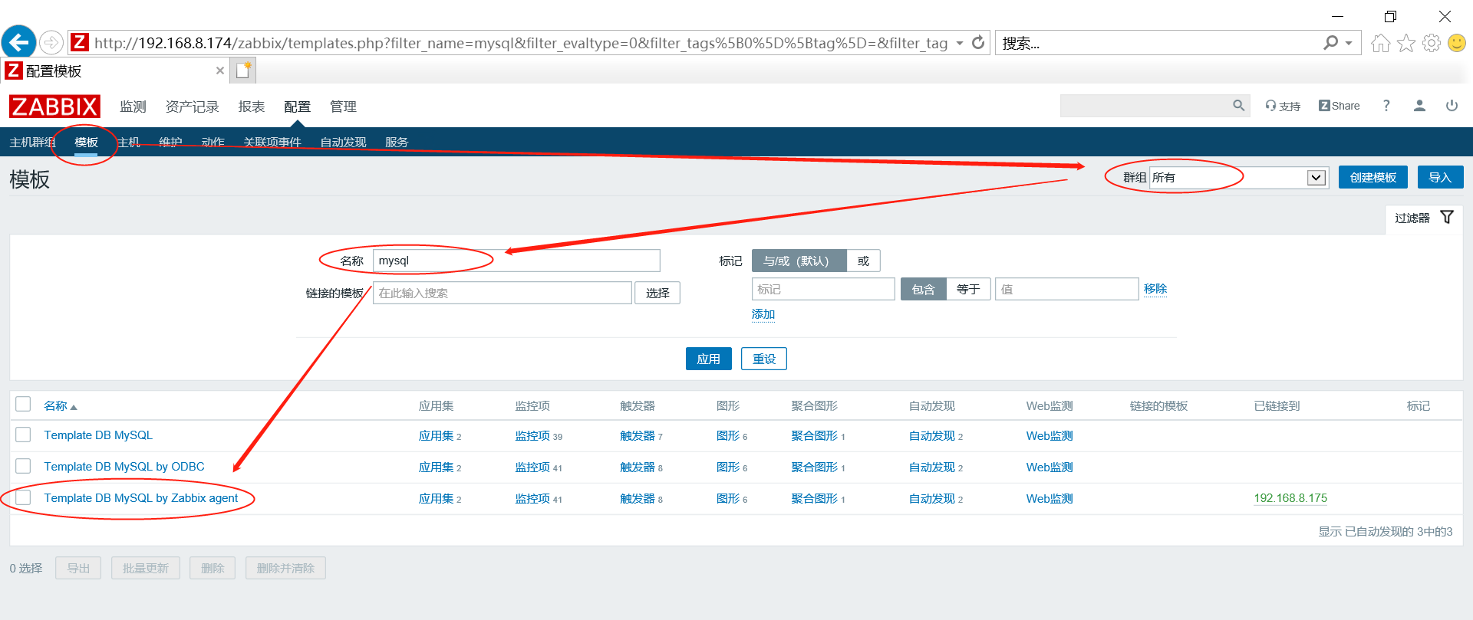Close the 配置模板 browser tab
Viewport: 1473px width, 620px height.
(x=220, y=71)
